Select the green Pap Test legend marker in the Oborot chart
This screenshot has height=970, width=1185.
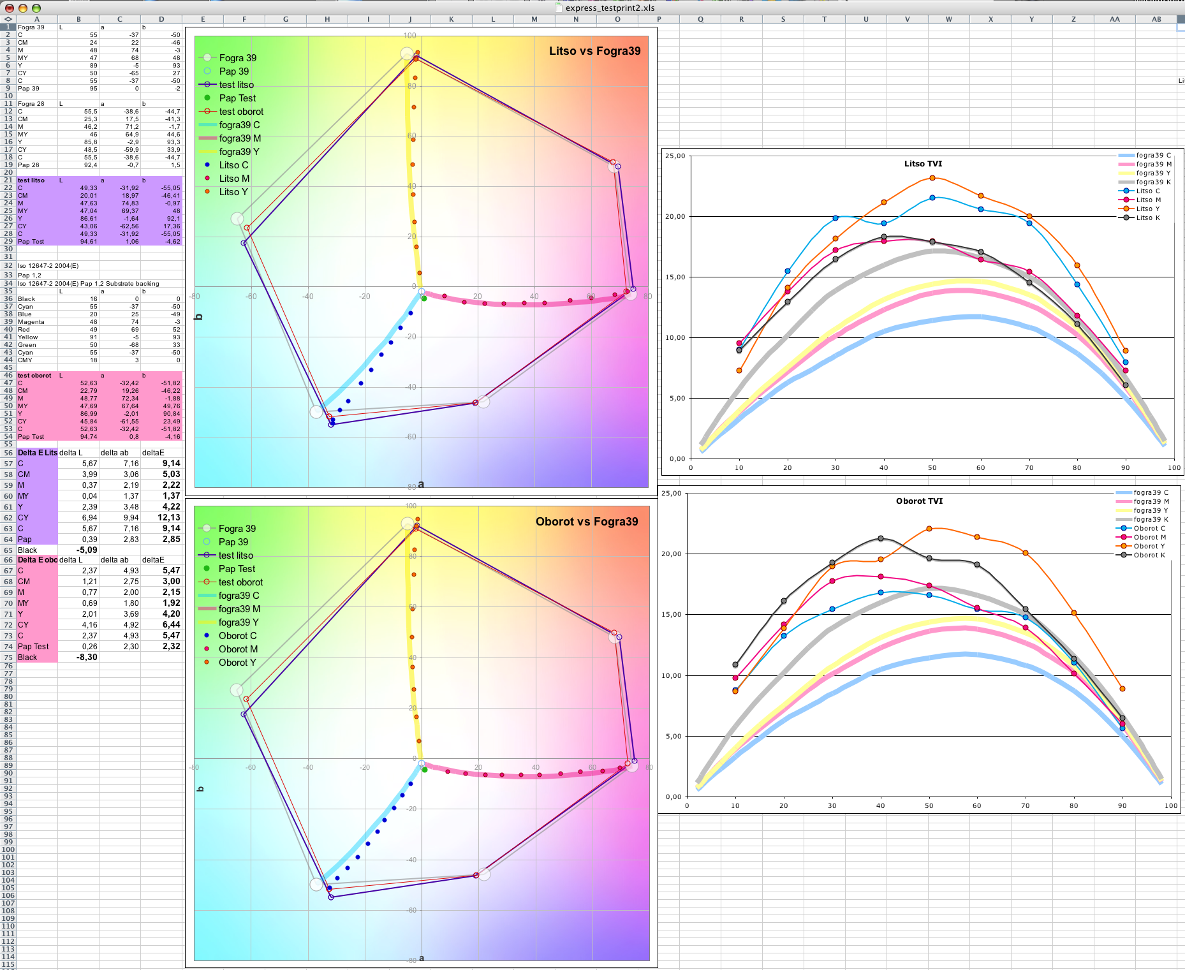(x=207, y=568)
